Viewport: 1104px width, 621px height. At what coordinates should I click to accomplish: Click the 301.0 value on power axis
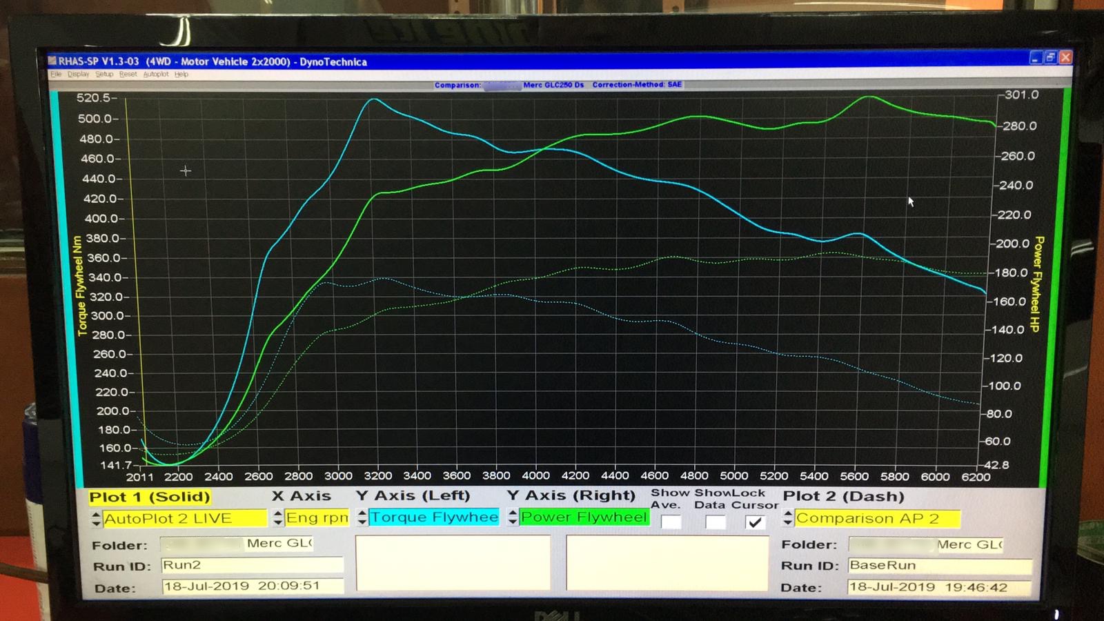click(1021, 95)
